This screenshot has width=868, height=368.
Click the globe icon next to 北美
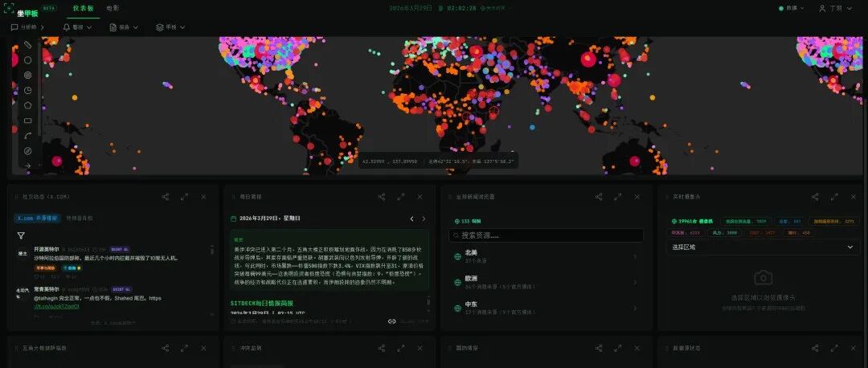458,257
